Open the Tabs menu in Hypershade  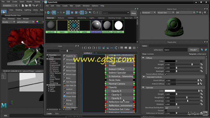click(x=71, y=6)
